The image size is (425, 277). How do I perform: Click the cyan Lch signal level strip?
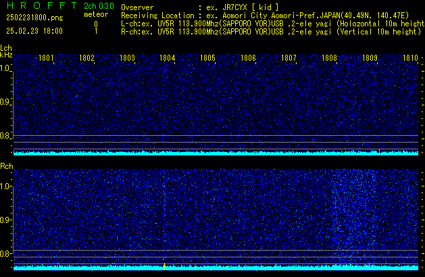[x=216, y=153]
